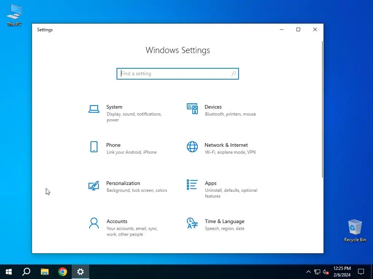Image resolution: width=373 pixels, height=279 pixels.
Task: Show hidden system tray icons
Action: pyautogui.click(x=308, y=272)
